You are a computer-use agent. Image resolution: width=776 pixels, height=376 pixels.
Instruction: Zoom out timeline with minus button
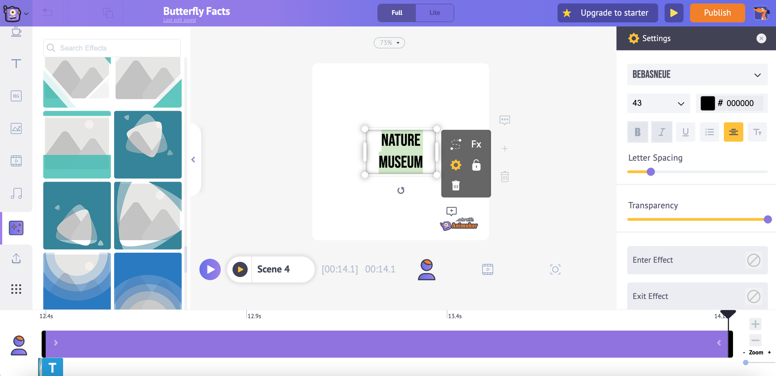(x=755, y=340)
